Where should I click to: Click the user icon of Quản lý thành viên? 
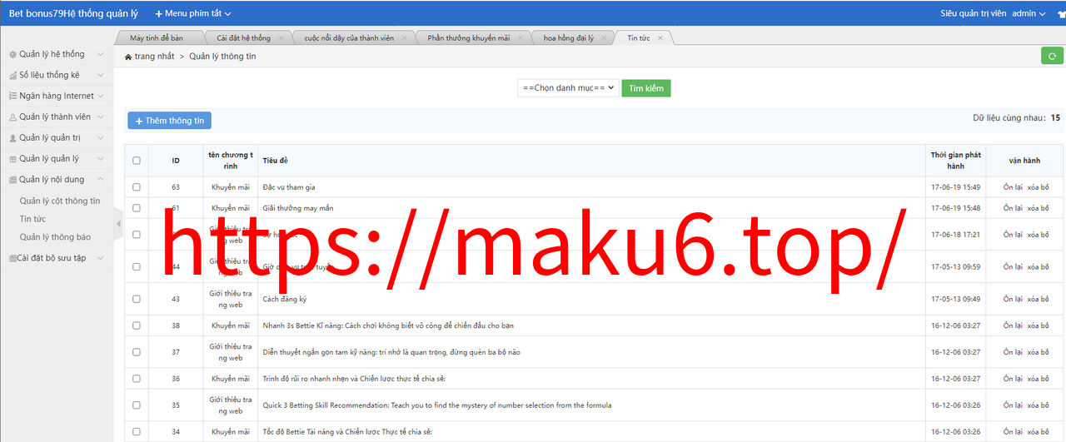[12, 117]
